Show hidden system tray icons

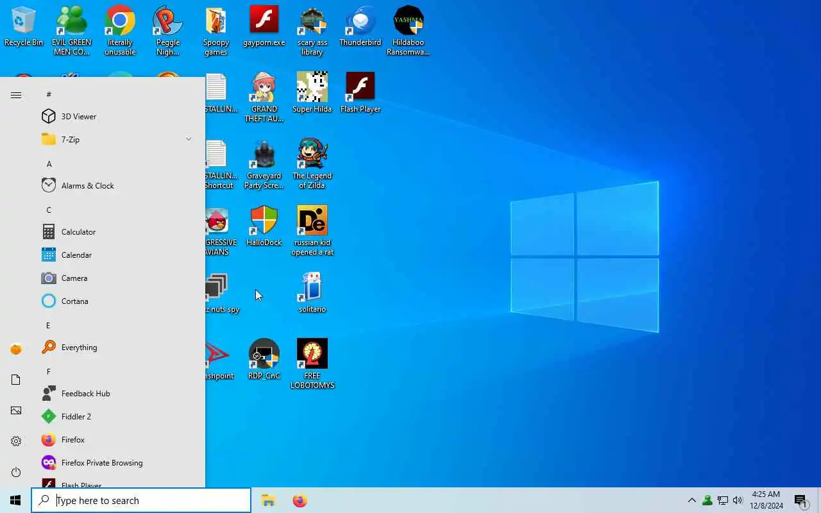coord(691,500)
